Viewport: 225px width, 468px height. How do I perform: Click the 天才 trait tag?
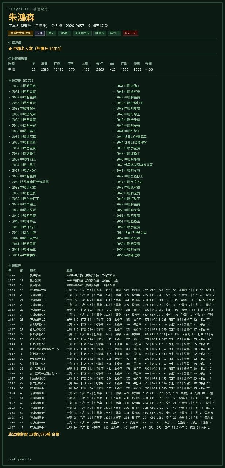click(x=39, y=33)
